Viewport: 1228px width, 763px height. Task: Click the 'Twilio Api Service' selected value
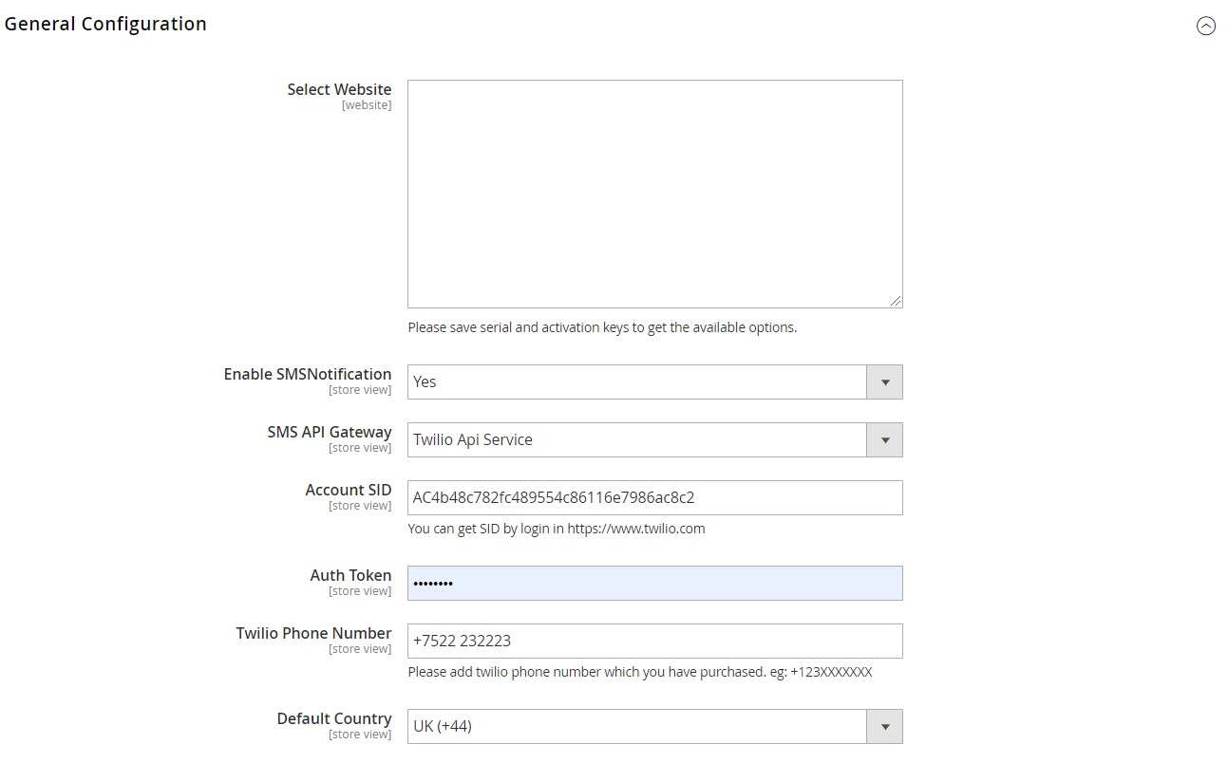tap(473, 439)
